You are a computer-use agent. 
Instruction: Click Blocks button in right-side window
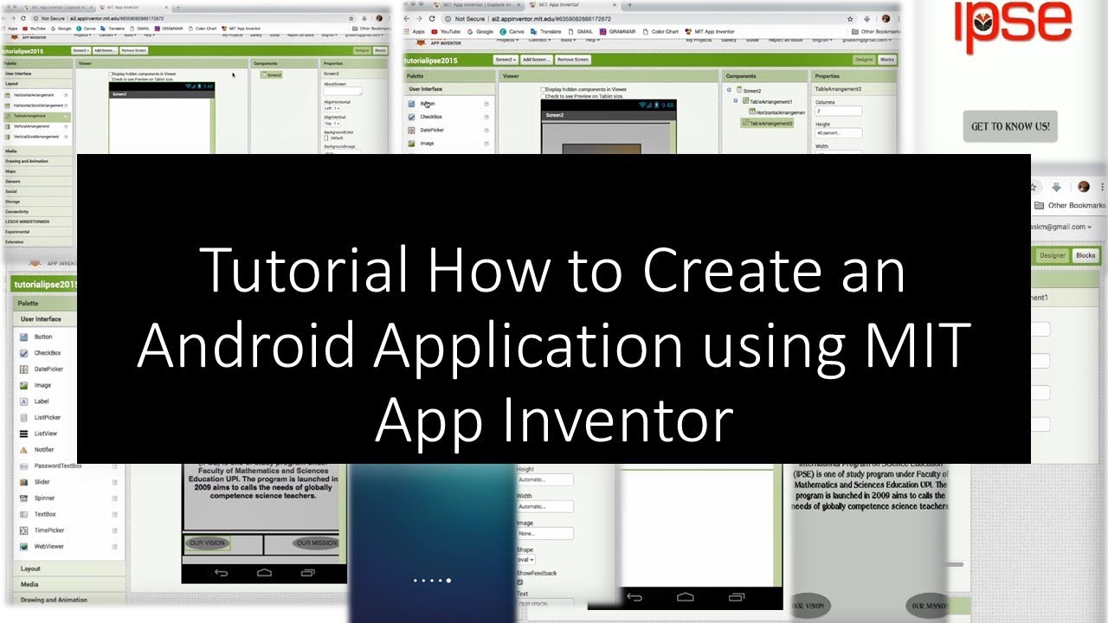tap(1085, 255)
